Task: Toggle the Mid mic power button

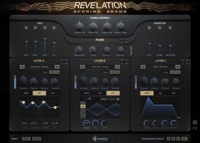Action: [45, 28]
